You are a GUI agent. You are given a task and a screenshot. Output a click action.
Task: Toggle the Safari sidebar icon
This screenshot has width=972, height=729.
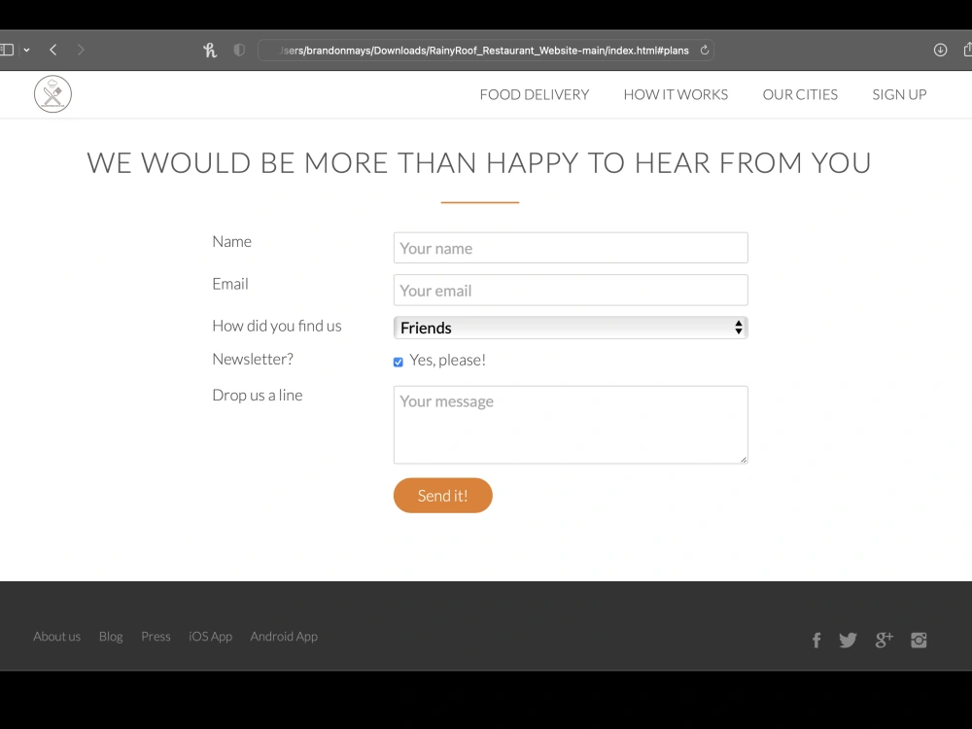coord(7,50)
